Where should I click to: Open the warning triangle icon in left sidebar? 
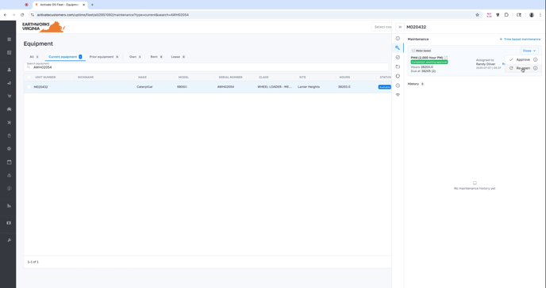(x=9, y=175)
